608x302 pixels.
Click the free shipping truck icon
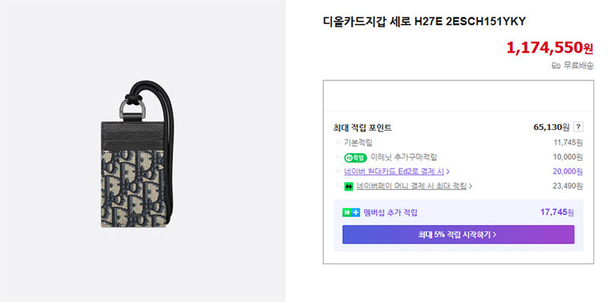(556, 66)
